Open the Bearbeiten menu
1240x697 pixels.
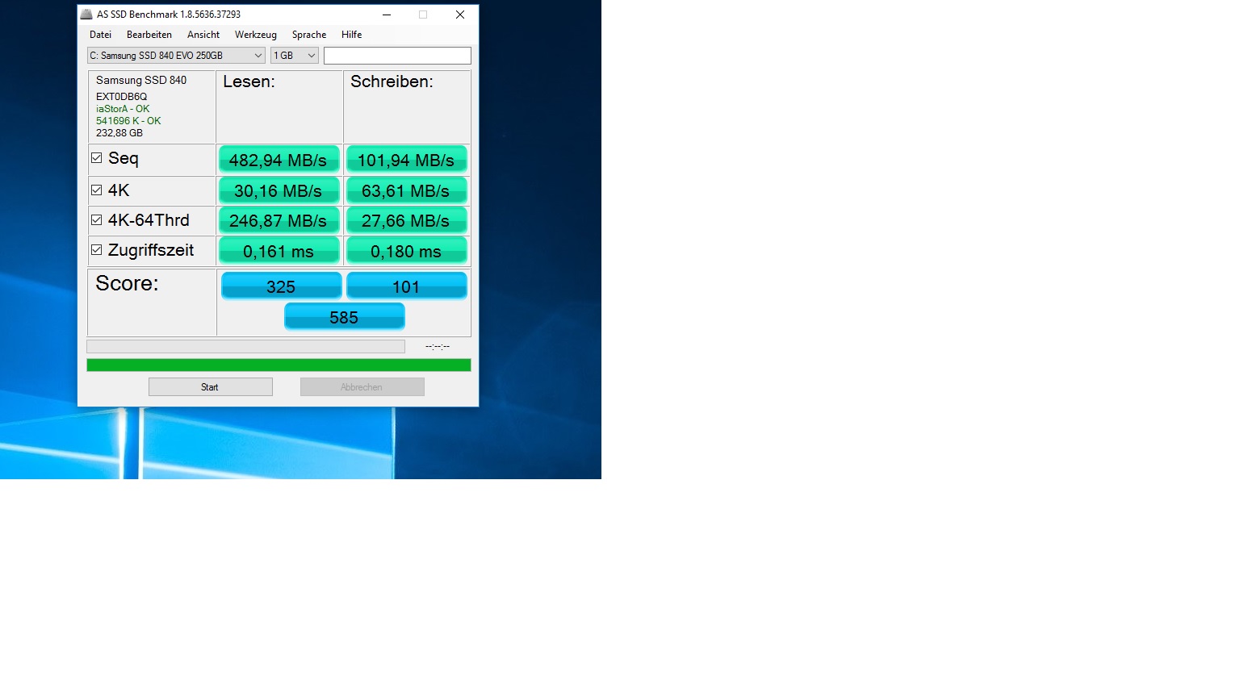click(x=149, y=35)
